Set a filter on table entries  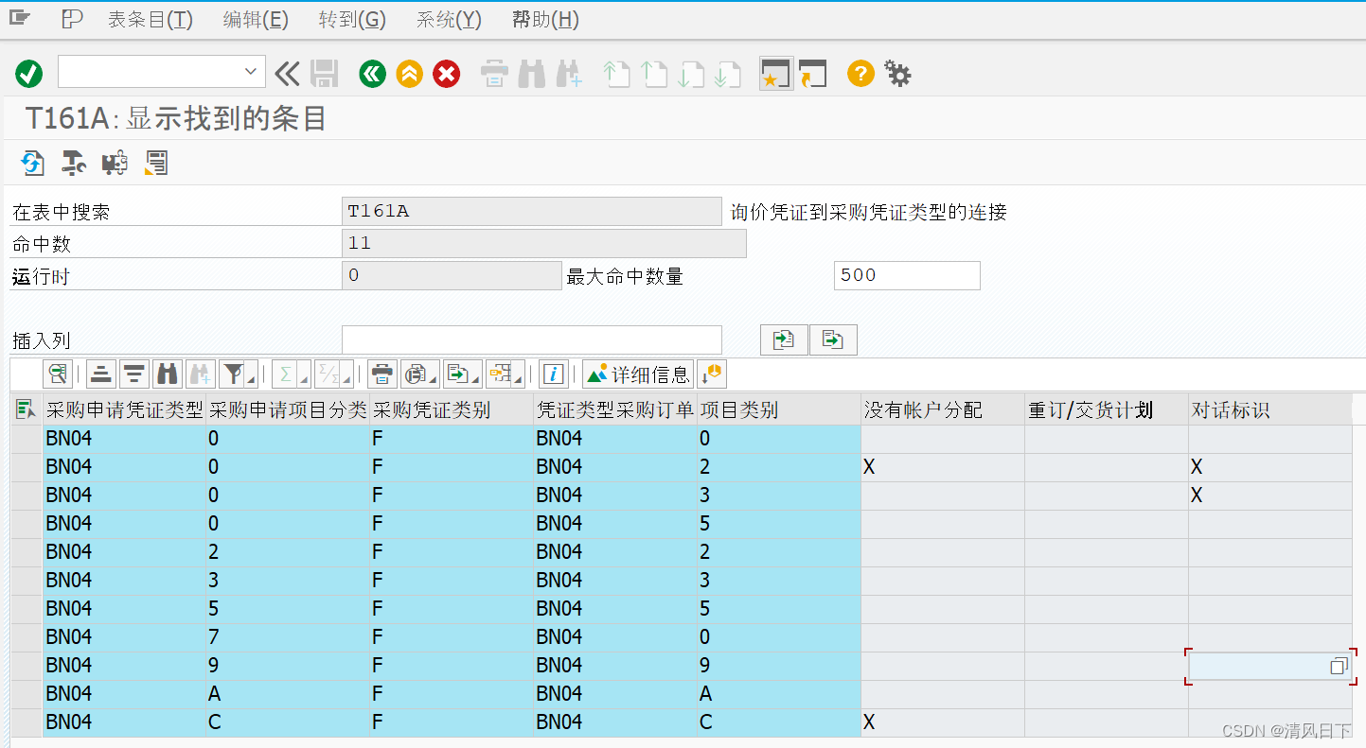[x=230, y=374]
